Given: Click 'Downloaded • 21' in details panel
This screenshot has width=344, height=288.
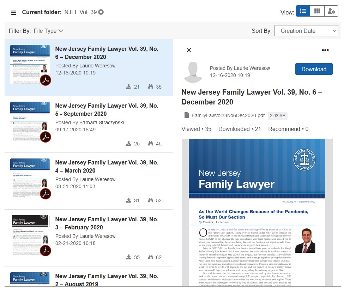Looking at the screenshot, I should [x=240, y=129].
